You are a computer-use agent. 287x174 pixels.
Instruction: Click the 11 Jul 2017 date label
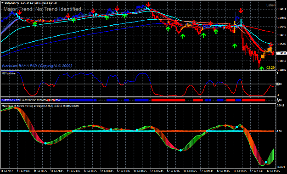coord(6,171)
